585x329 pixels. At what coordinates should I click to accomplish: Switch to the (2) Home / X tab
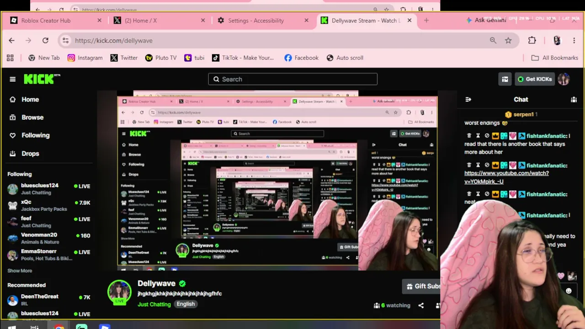(x=160, y=21)
